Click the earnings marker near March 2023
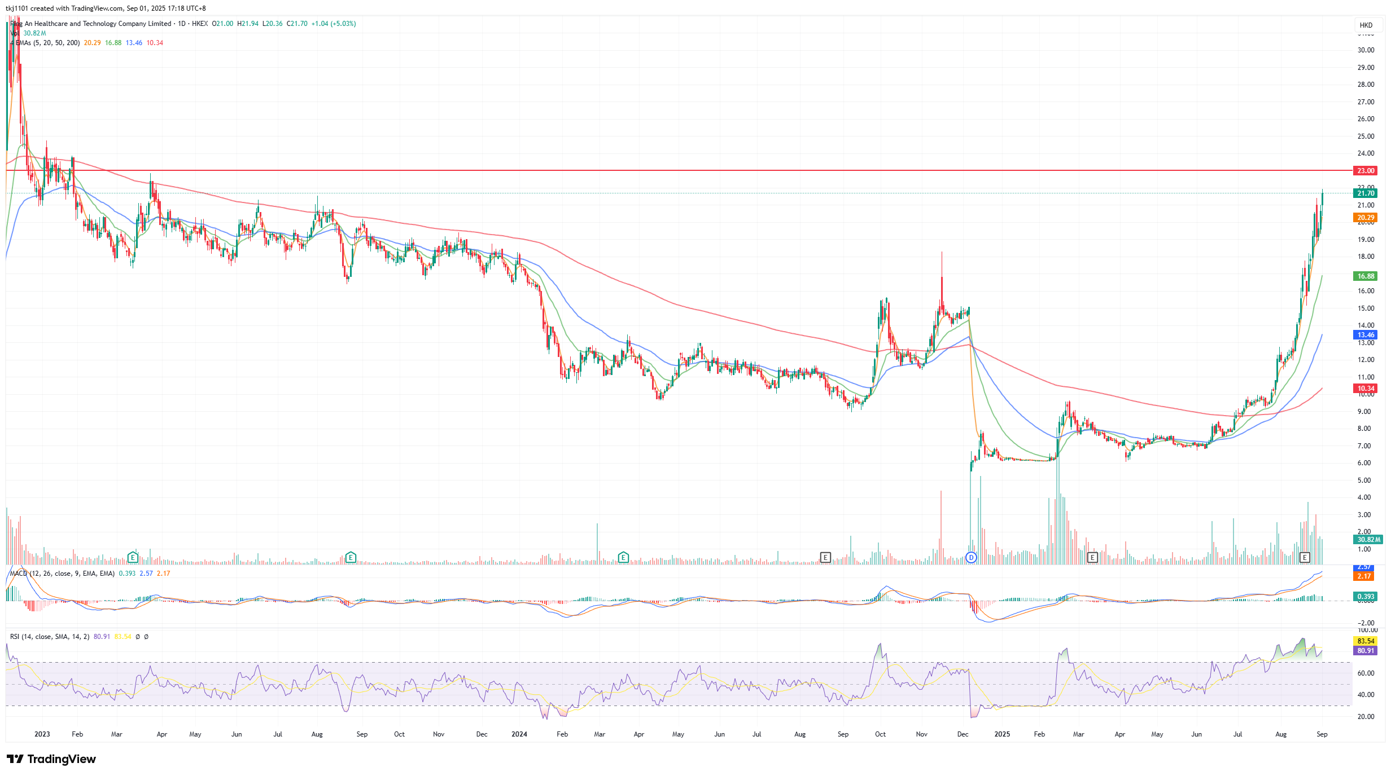 click(x=133, y=558)
